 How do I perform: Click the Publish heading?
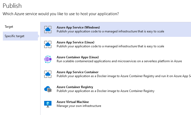coord(12,6)
